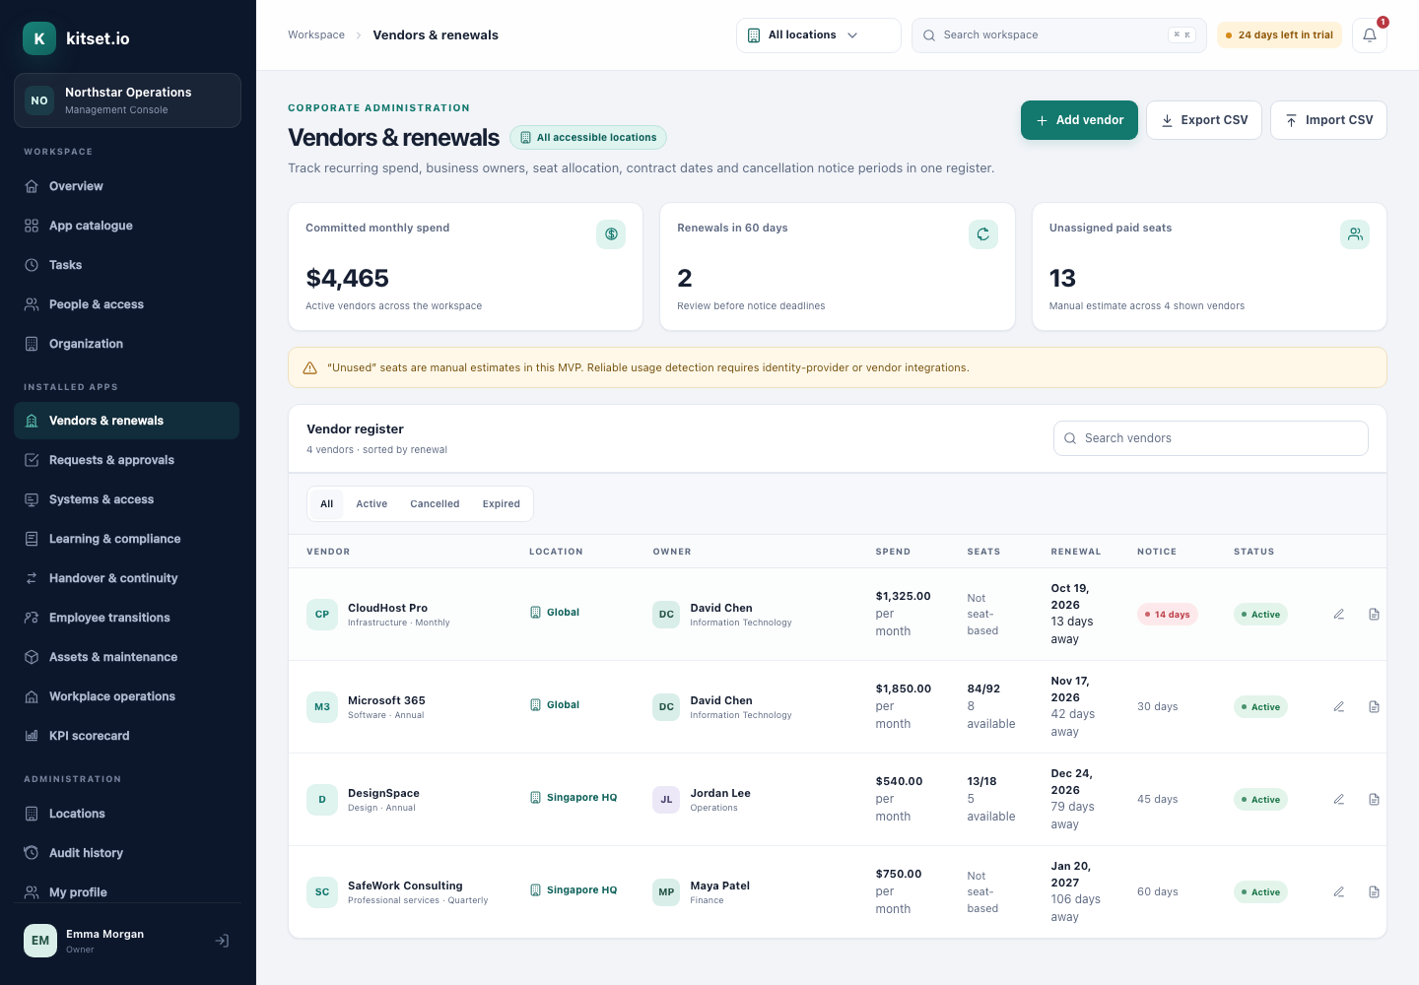Open Employee transitions section
This screenshot has height=985, width=1419.
point(126,618)
